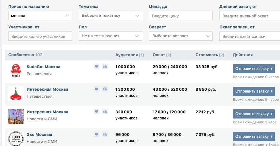
Task: Focus the Дневной охват, от field
Action: point(250,16)
